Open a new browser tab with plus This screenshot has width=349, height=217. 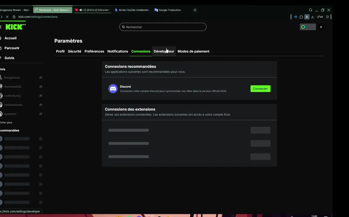[x=195, y=10]
